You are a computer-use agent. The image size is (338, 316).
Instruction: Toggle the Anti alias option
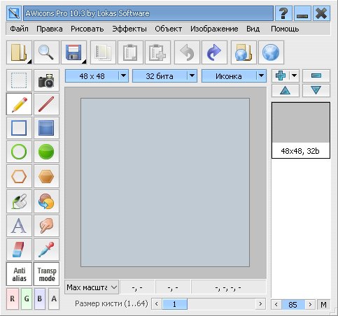tap(19, 274)
